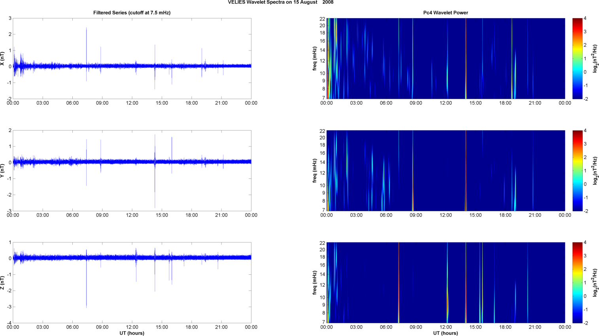Click the Pc4 Wavelet Power heading
Viewport: 599px width, 336px height.
[x=445, y=13]
